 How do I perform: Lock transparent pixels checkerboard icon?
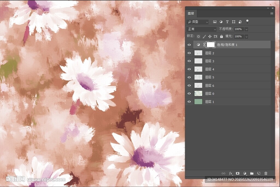199,36
